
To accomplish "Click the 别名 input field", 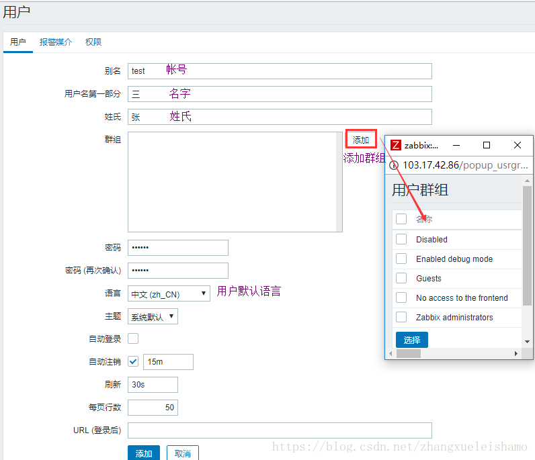I will [280, 71].
